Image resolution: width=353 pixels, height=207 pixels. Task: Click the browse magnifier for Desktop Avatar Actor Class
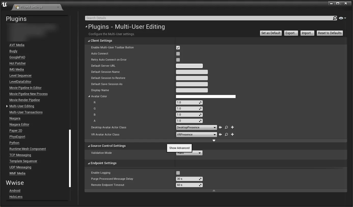(x=226, y=127)
